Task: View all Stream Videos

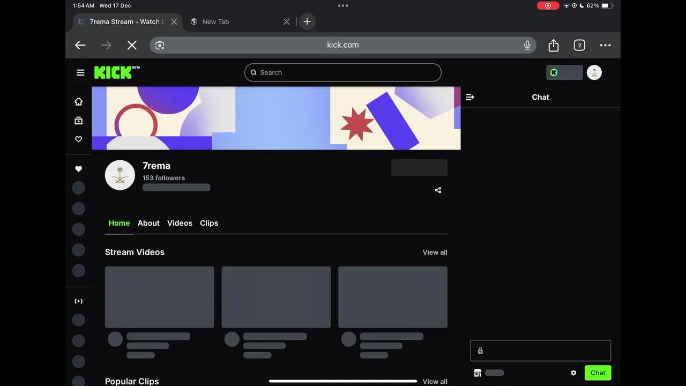Action: pyautogui.click(x=435, y=252)
